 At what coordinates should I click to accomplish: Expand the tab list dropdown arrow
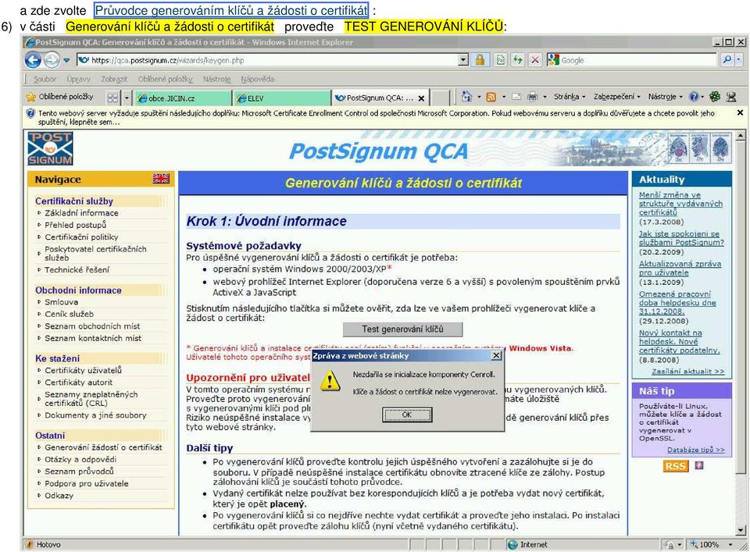point(127,98)
